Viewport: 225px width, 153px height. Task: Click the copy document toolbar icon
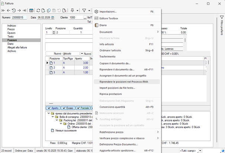click(49, 10)
